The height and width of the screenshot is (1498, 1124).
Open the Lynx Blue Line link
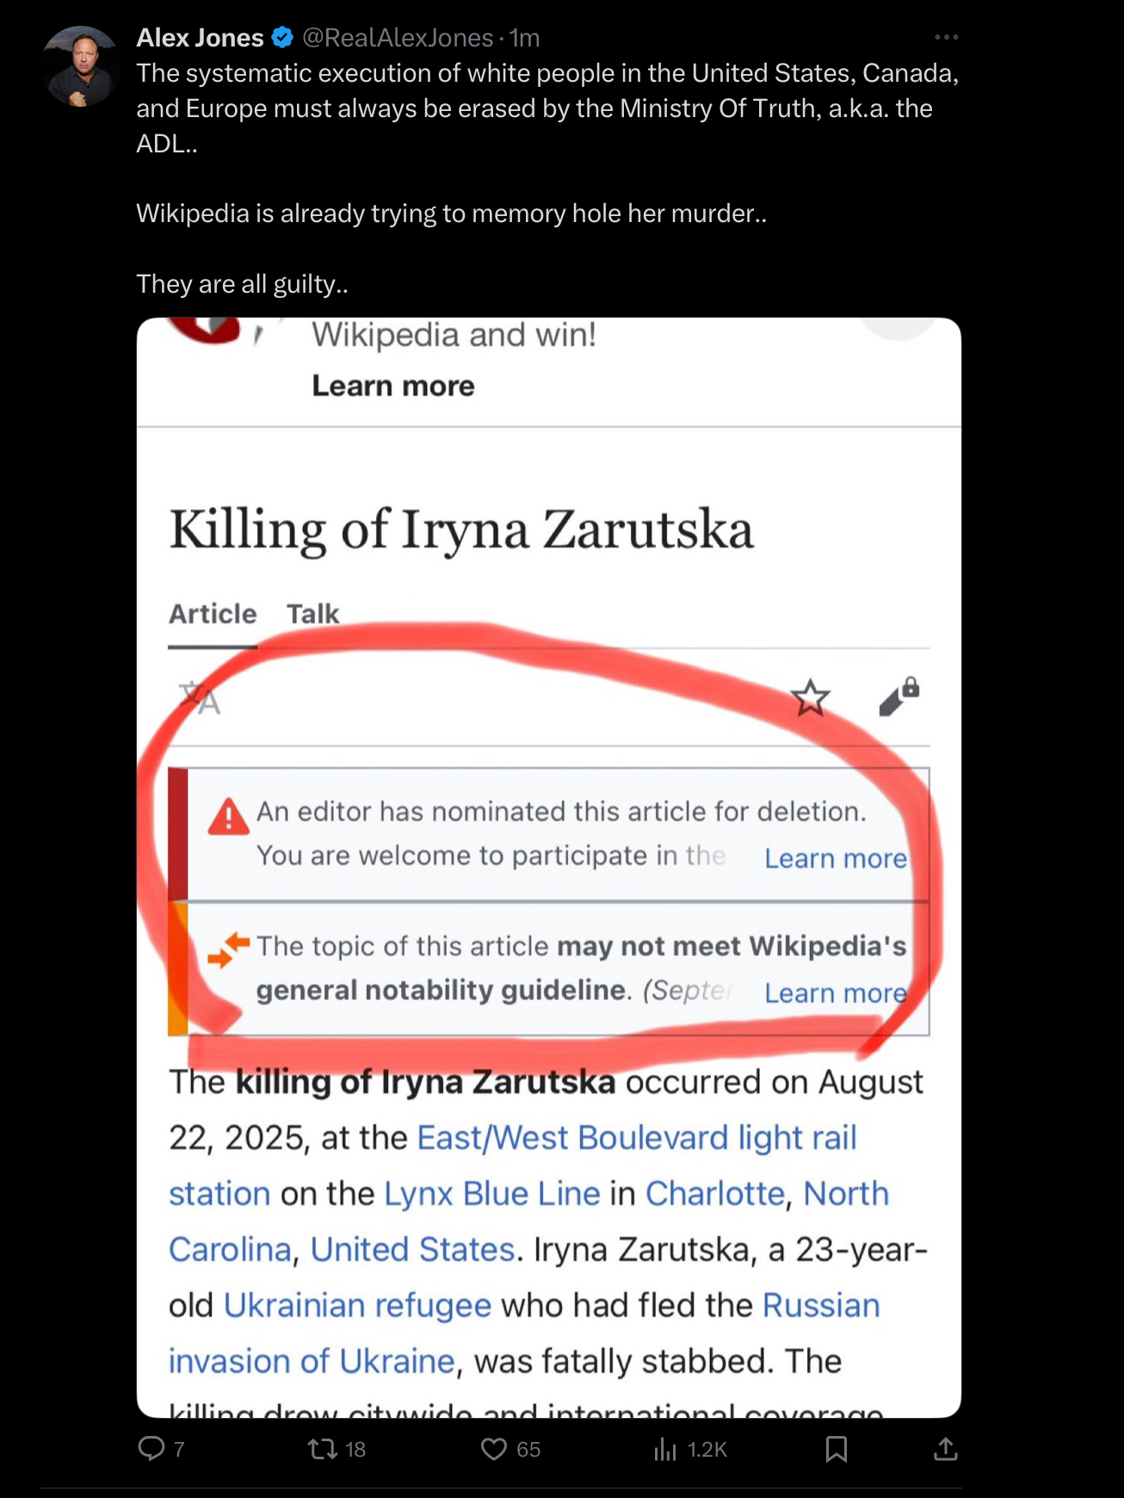(491, 1193)
